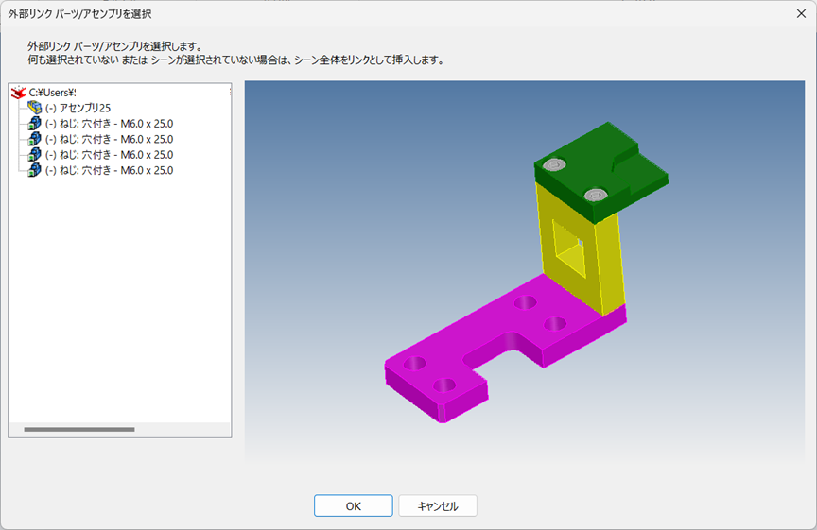
Task: Click the part icon of the second ねじ row
Action: 34,139
